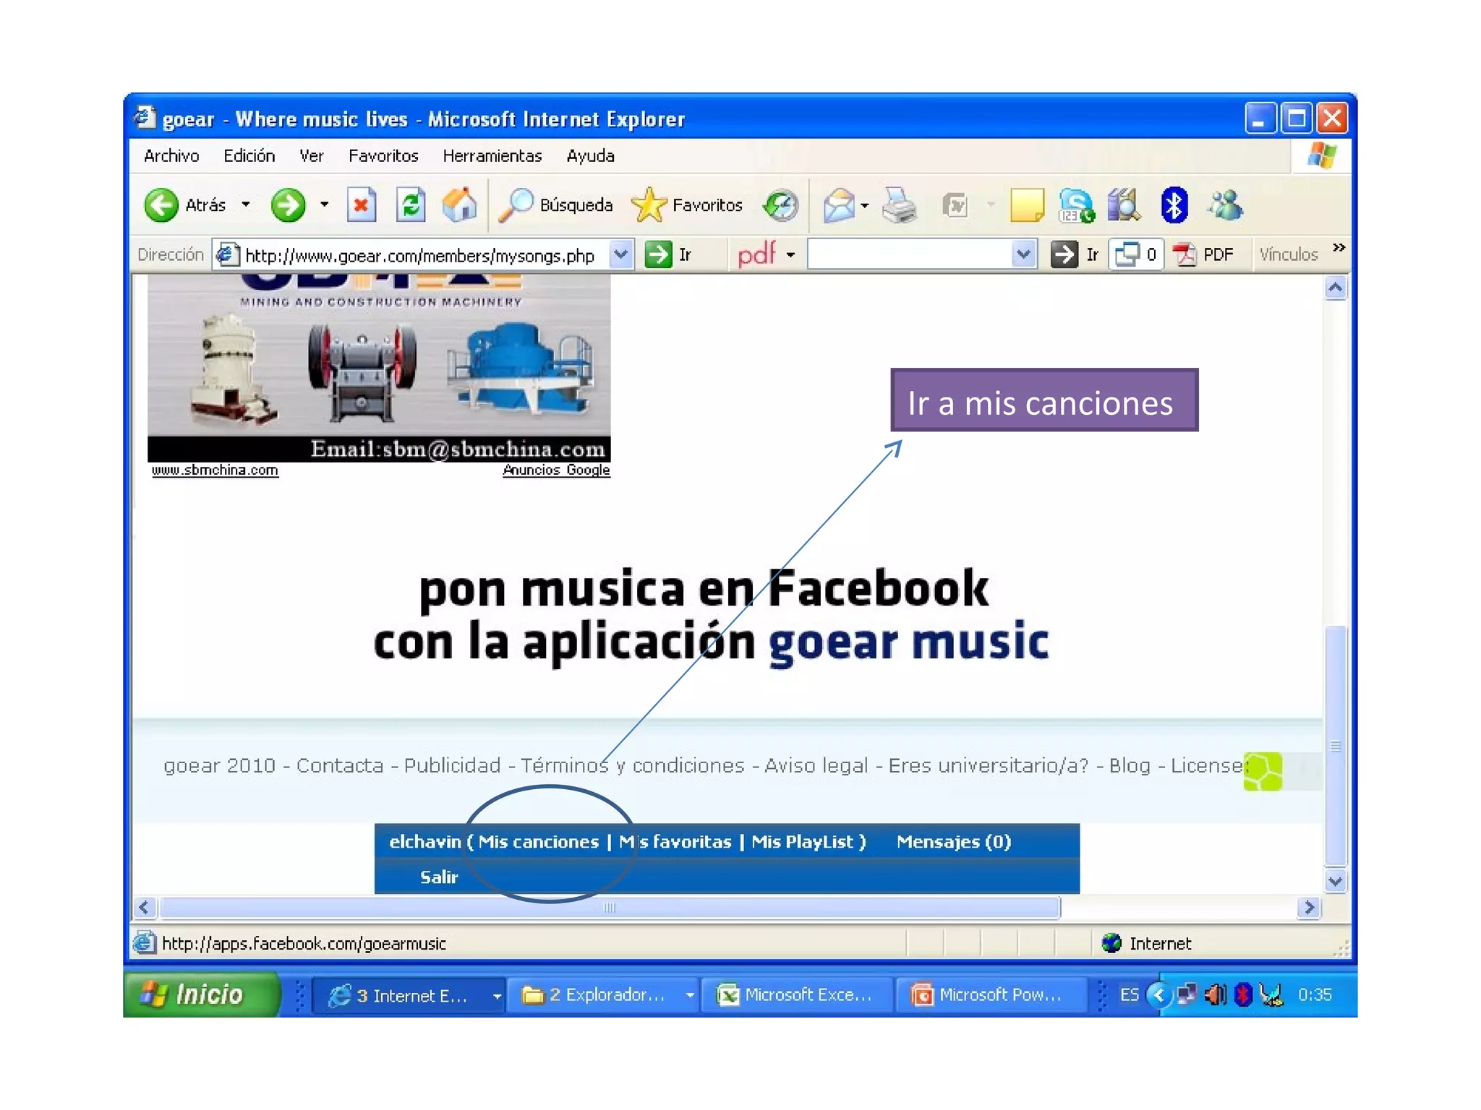Expand the mail icon dropdown arrow
Image resolution: width=1481 pixels, height=1110 pixels.
click(x=865, y=205)
